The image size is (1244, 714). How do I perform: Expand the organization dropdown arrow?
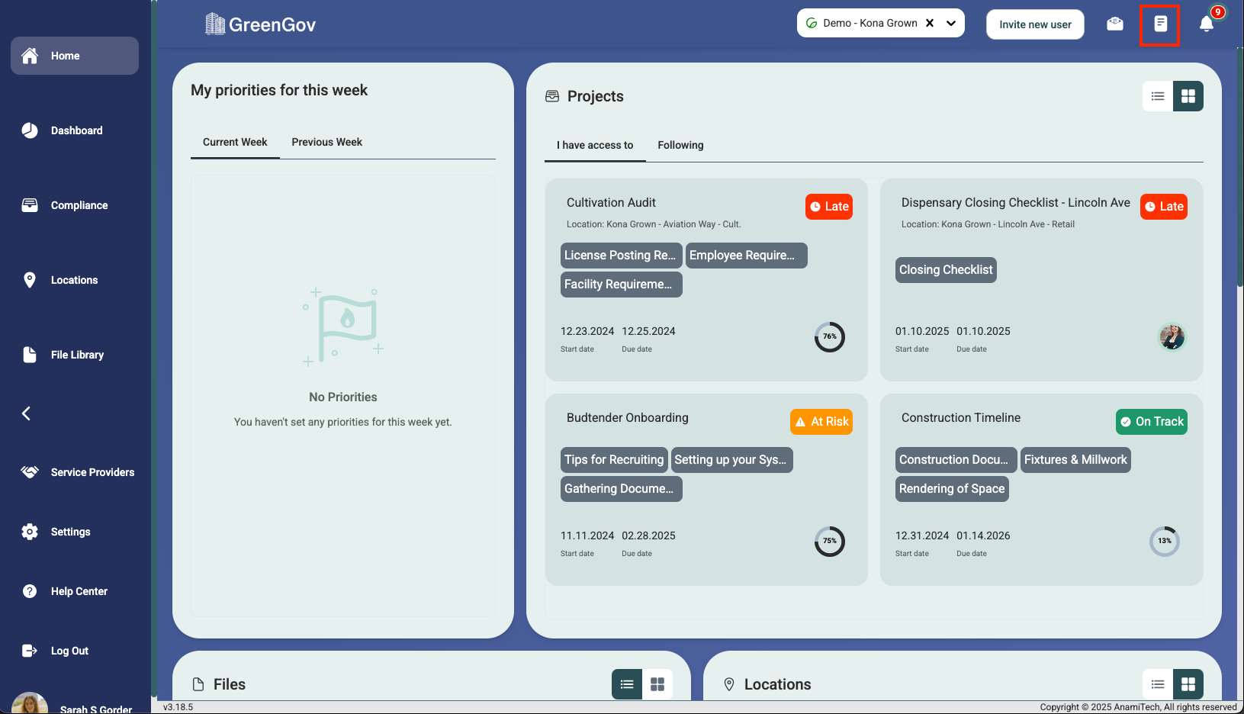coord(951,23)
